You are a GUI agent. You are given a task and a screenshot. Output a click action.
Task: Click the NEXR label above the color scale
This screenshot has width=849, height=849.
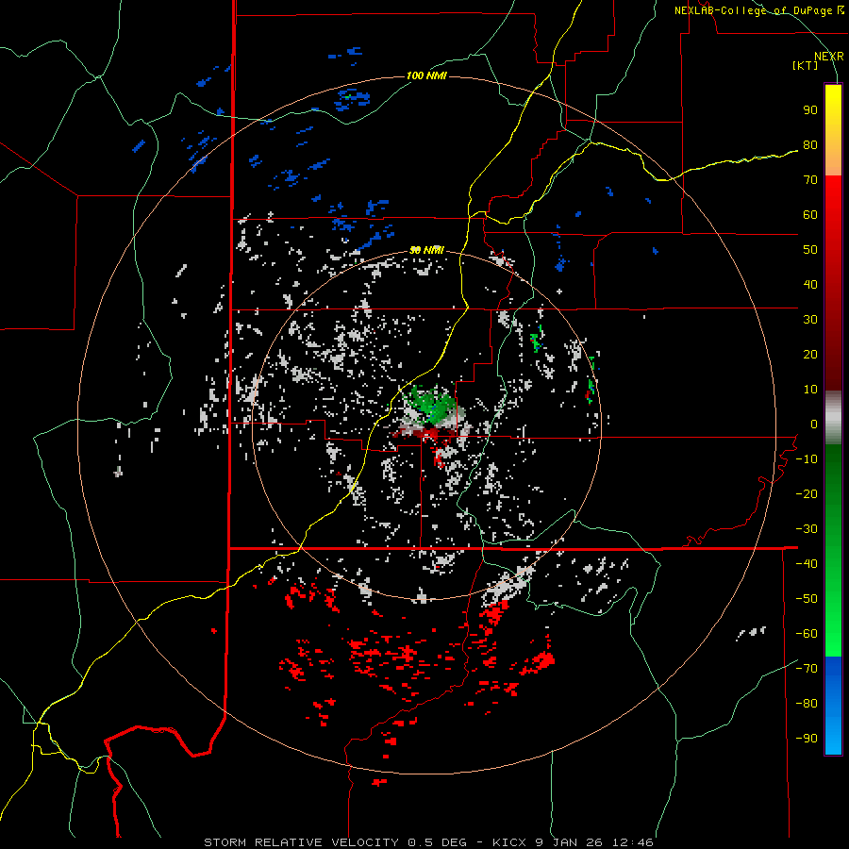828,57
